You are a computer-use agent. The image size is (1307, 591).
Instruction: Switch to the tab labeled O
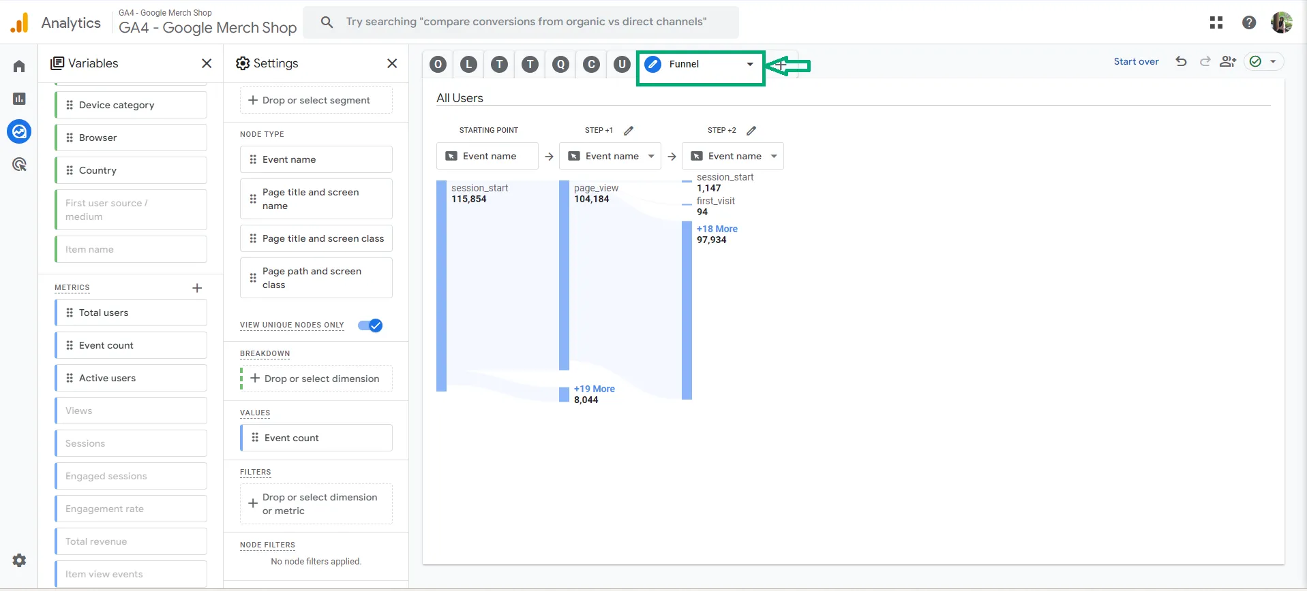(x=438, y=64)
